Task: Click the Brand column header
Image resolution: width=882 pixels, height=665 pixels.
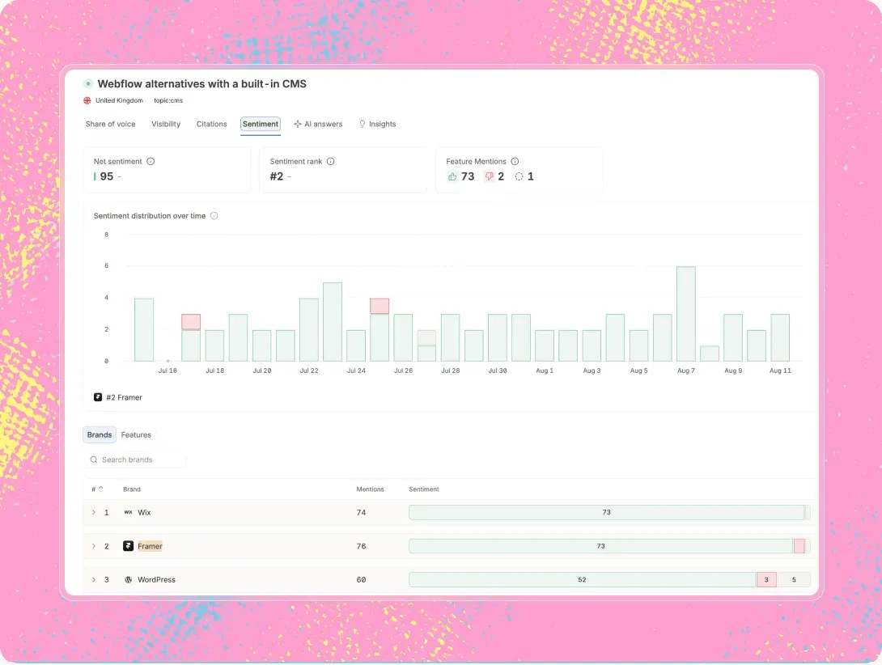Action: [x=132, y=489]
